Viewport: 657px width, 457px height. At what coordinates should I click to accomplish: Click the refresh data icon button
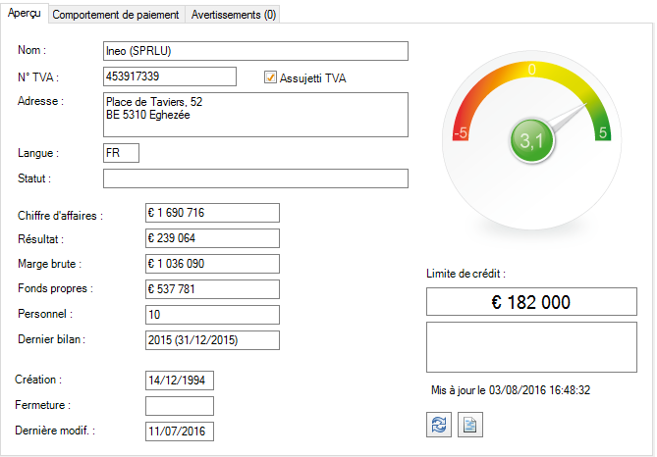[439, 425]
